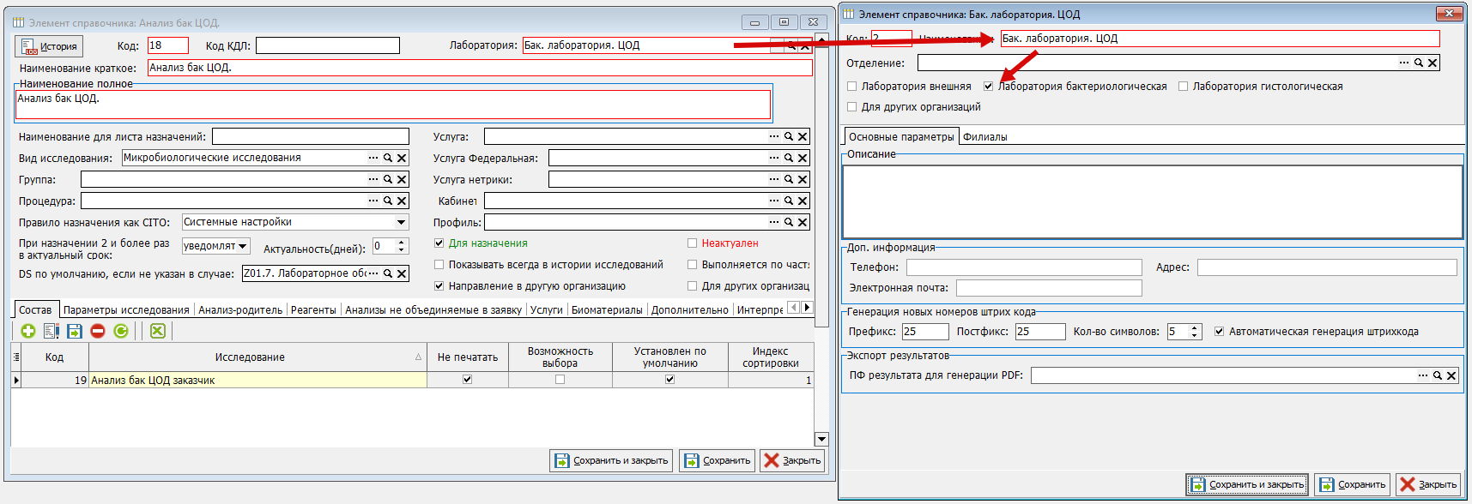Clear the Профиль field
The image size is (1472, 504).
click(x=803, y=222)
